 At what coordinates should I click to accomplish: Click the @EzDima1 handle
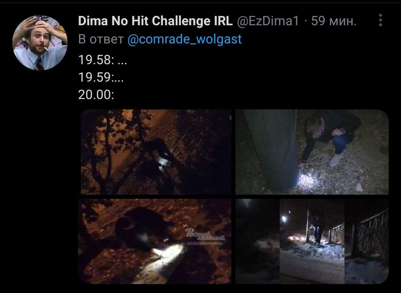268,21
